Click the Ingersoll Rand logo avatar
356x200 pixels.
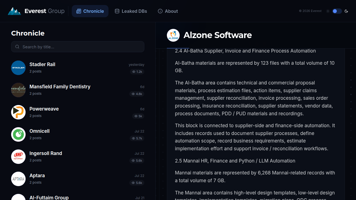pyautogui.click(x=18, y=157)
